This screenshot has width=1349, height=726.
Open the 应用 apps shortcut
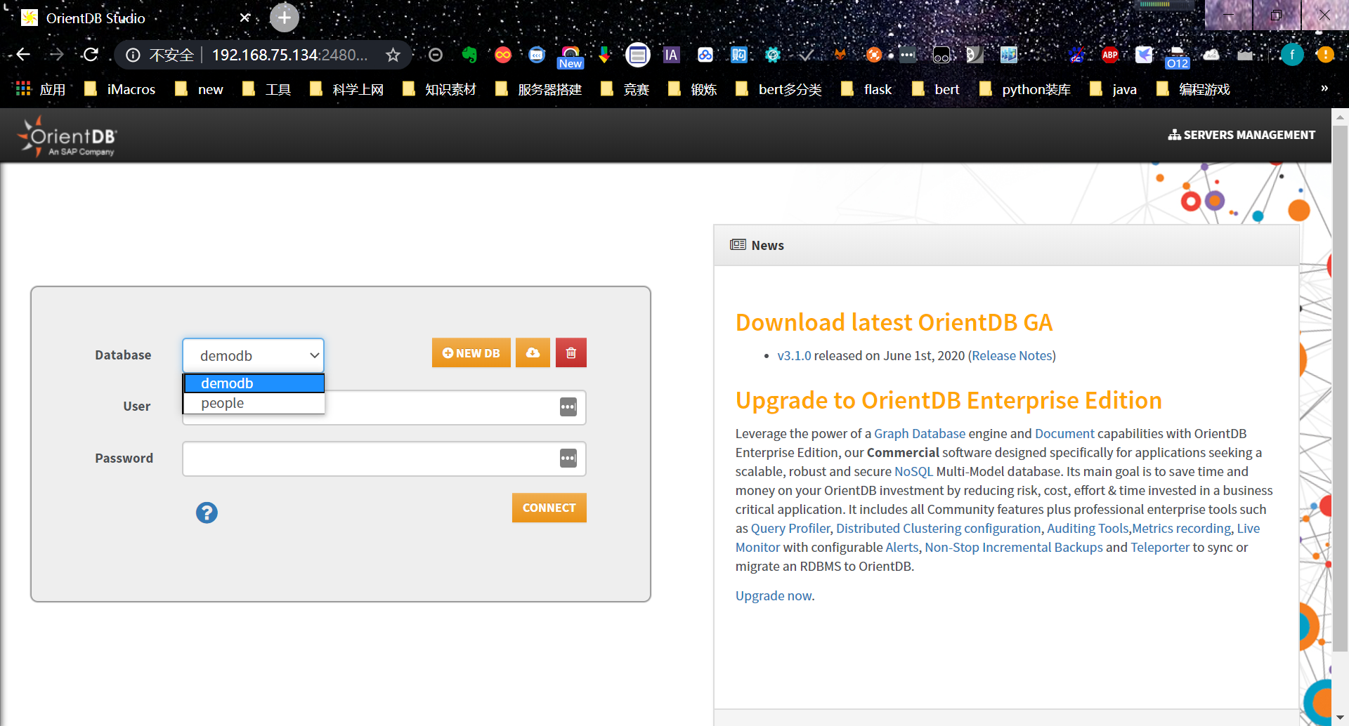[x=41, y=89]
